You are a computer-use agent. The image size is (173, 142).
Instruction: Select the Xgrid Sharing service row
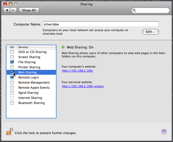tap(31, 93)
